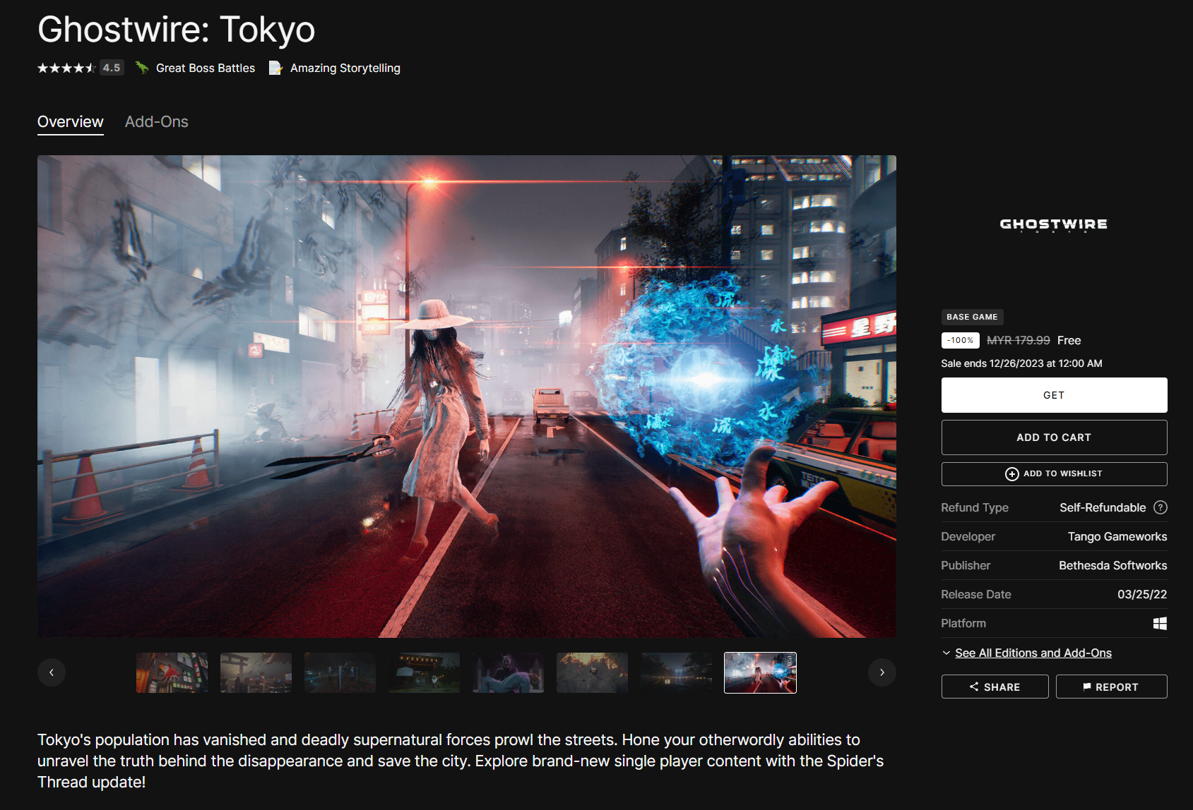
Task: Select the fifth thumbnail with masked figure
Action: 508,672
